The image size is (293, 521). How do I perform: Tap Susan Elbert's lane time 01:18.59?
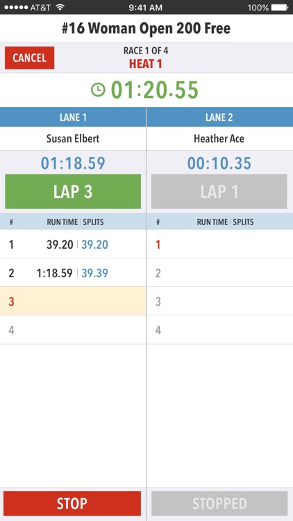pos(73,163)
